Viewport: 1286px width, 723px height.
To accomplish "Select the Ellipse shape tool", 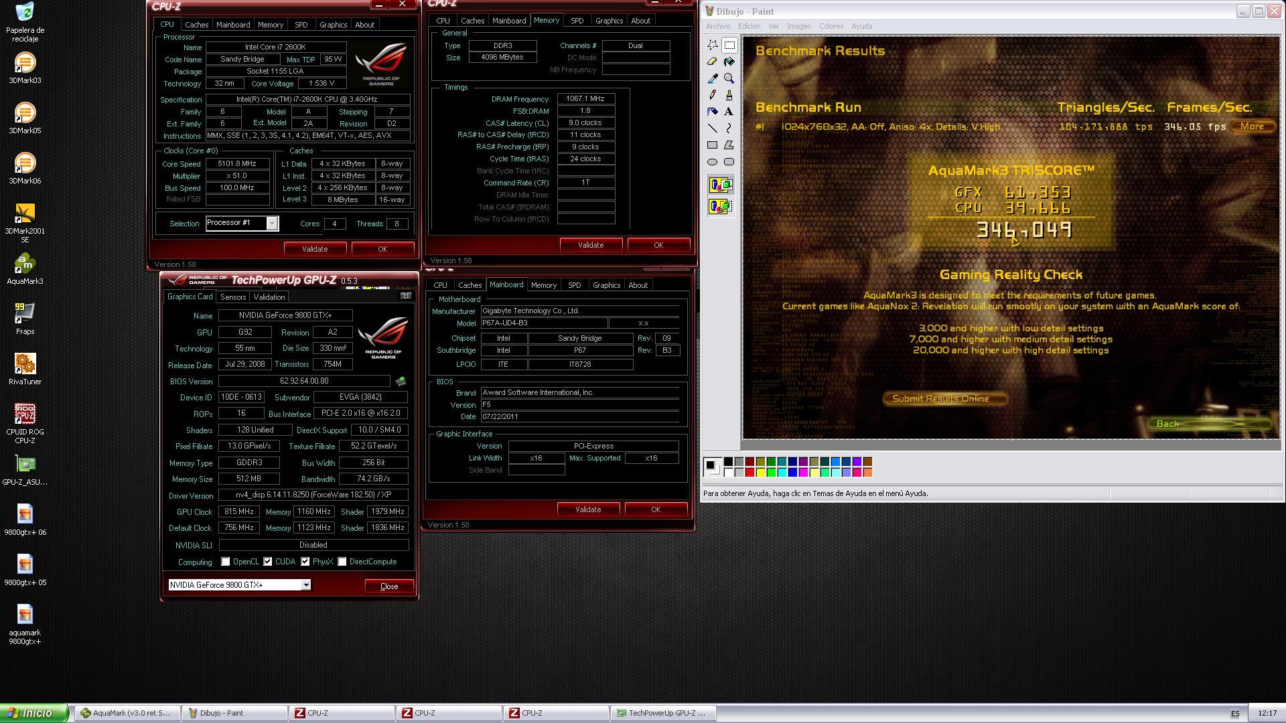I will coord(713,162).
